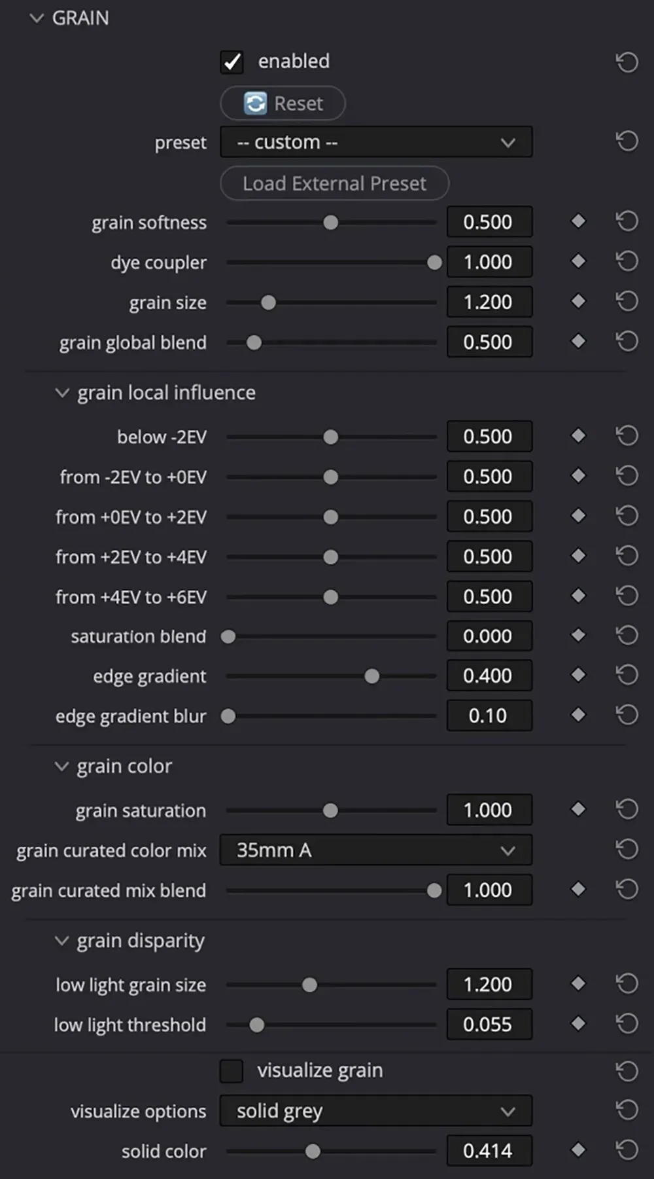654x1179 pixels.
Task: Reset the preset dropdown to default
Action: click(x=627, y=141)
